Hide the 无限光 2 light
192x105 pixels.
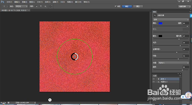click(x=154, y=82)
